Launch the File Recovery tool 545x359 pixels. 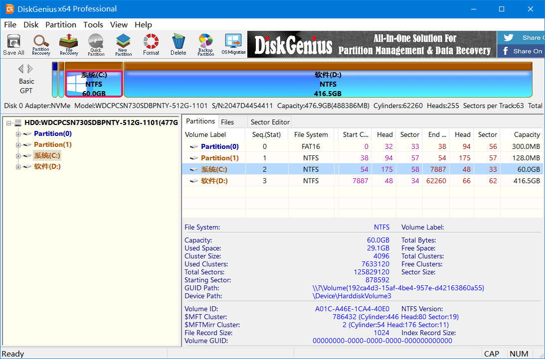tap(69, 44)
